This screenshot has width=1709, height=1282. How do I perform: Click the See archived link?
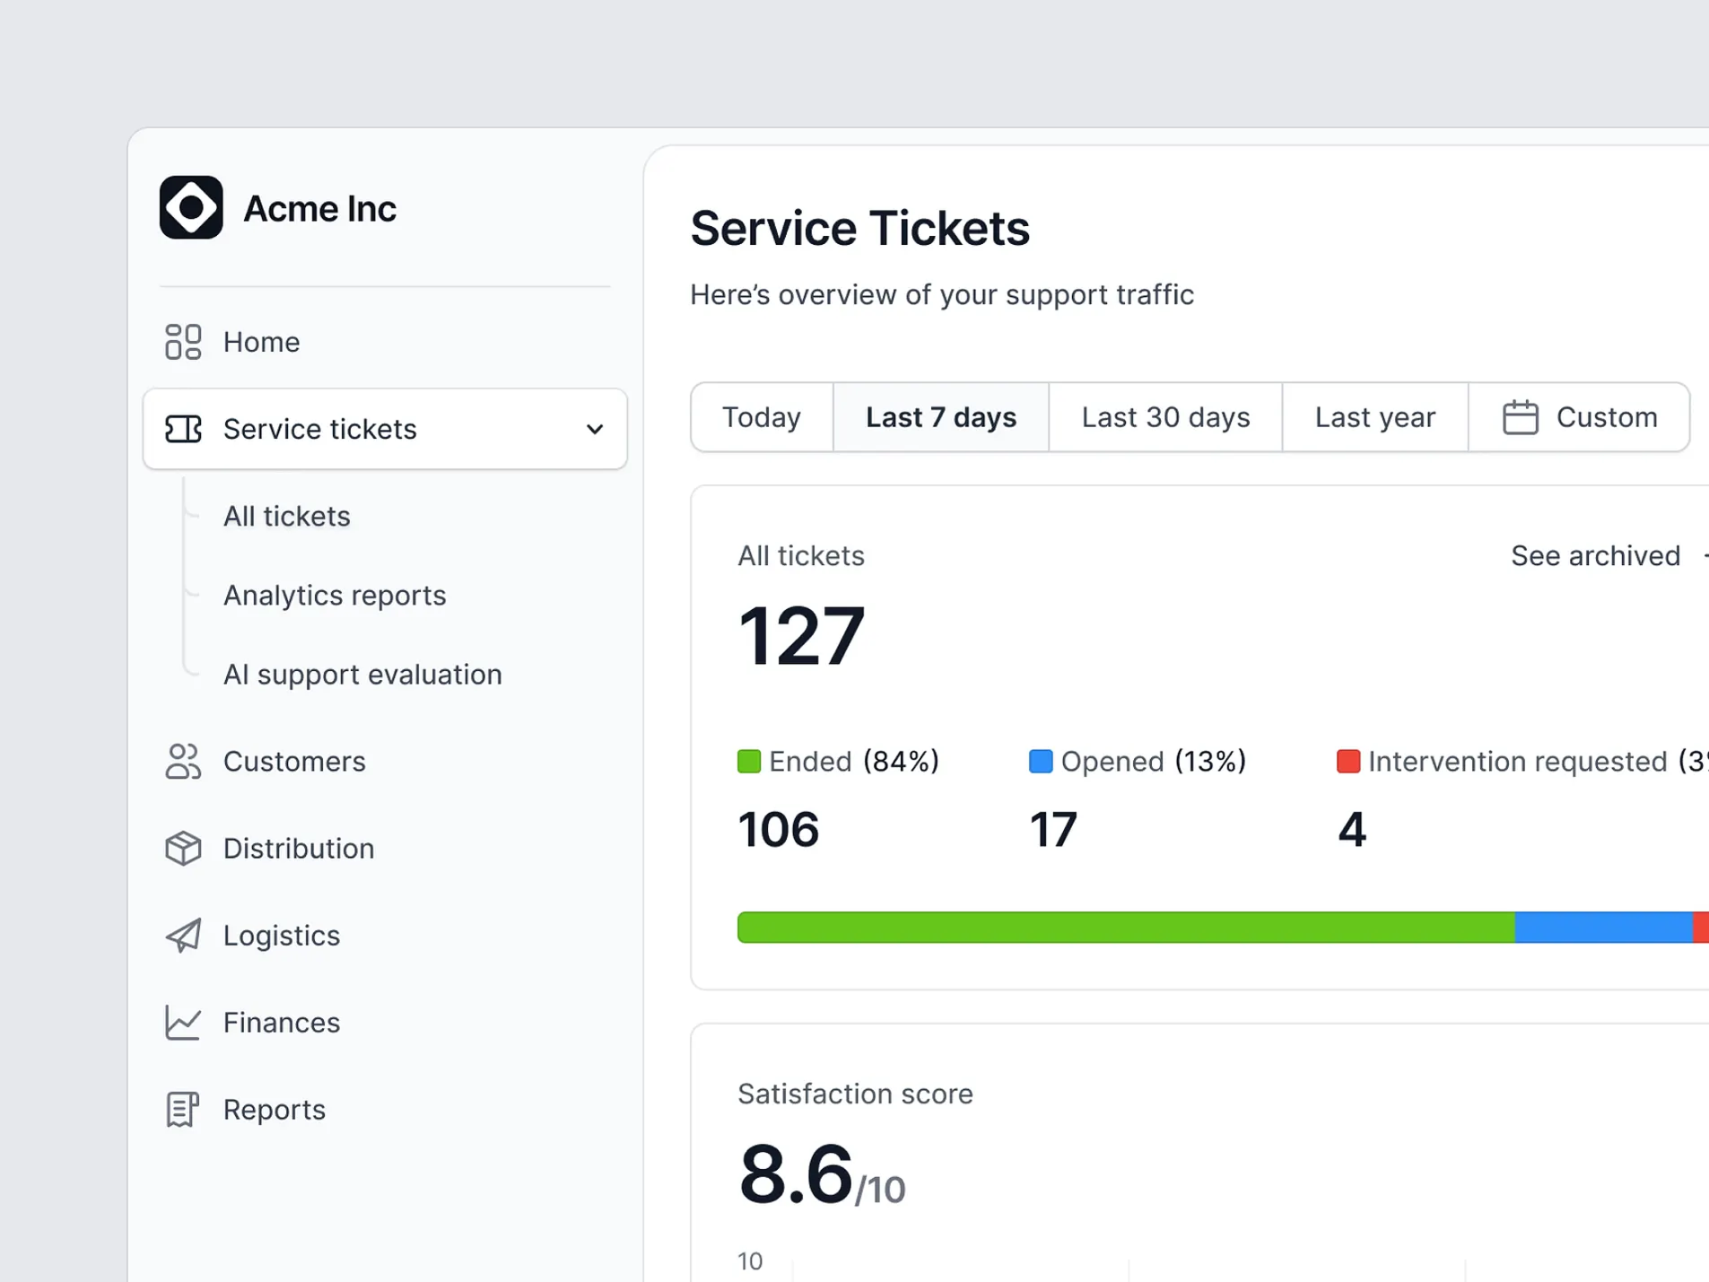click(x=1595, y=555)
